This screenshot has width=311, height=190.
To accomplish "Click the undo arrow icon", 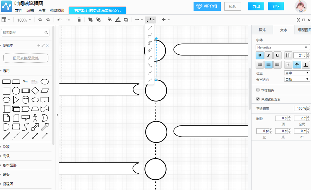I will (59, 20).
